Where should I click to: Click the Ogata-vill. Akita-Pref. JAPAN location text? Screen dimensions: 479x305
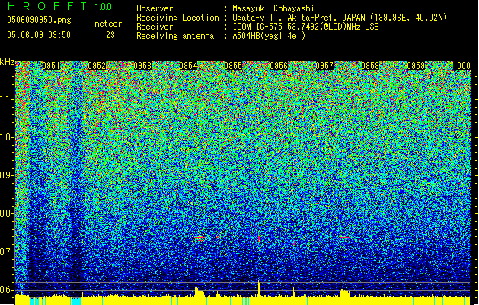[x=340, y=18]
